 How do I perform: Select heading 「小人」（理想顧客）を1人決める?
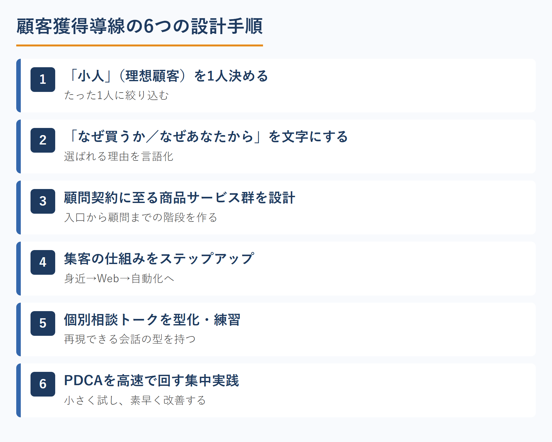point(166,76)
